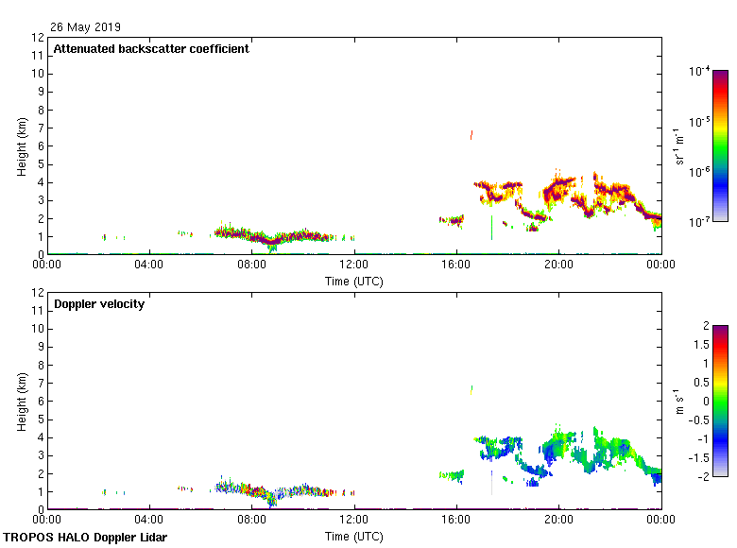Click the "Height (km)" label of the Doppler plot
This screenshot has width=737, height=548.
click(x=22, y=401)
